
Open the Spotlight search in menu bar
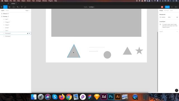[152, 1]
